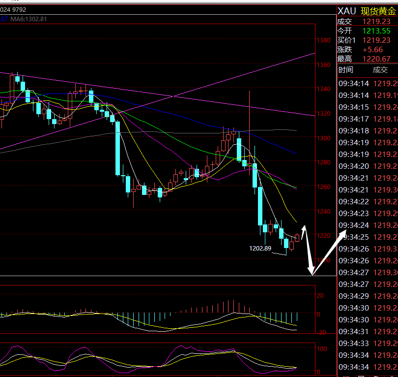Click the 1380 price axis label

coord(323,40)
